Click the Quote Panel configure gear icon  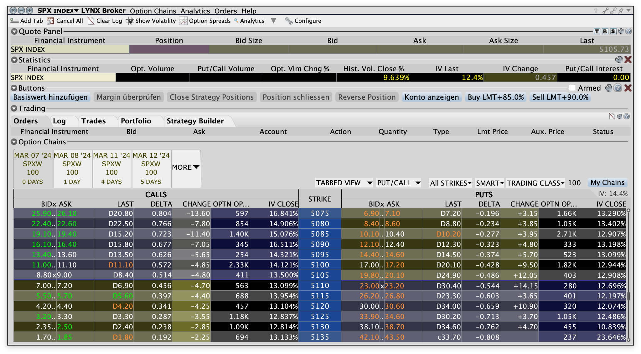621,31
